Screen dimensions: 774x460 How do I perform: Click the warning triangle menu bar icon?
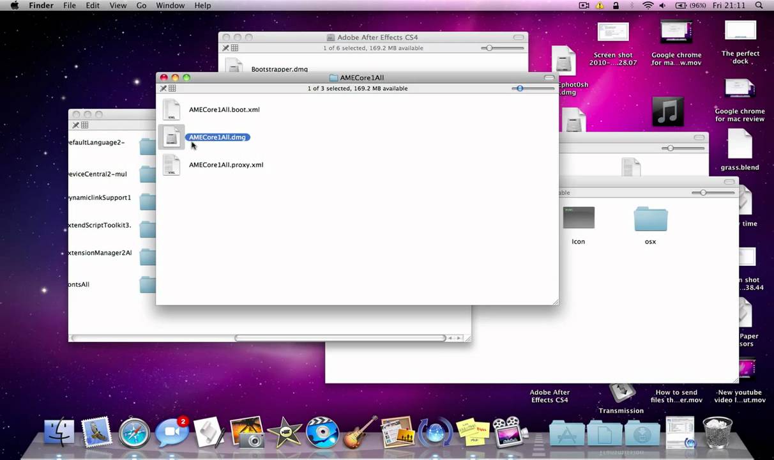click(600, 5)
